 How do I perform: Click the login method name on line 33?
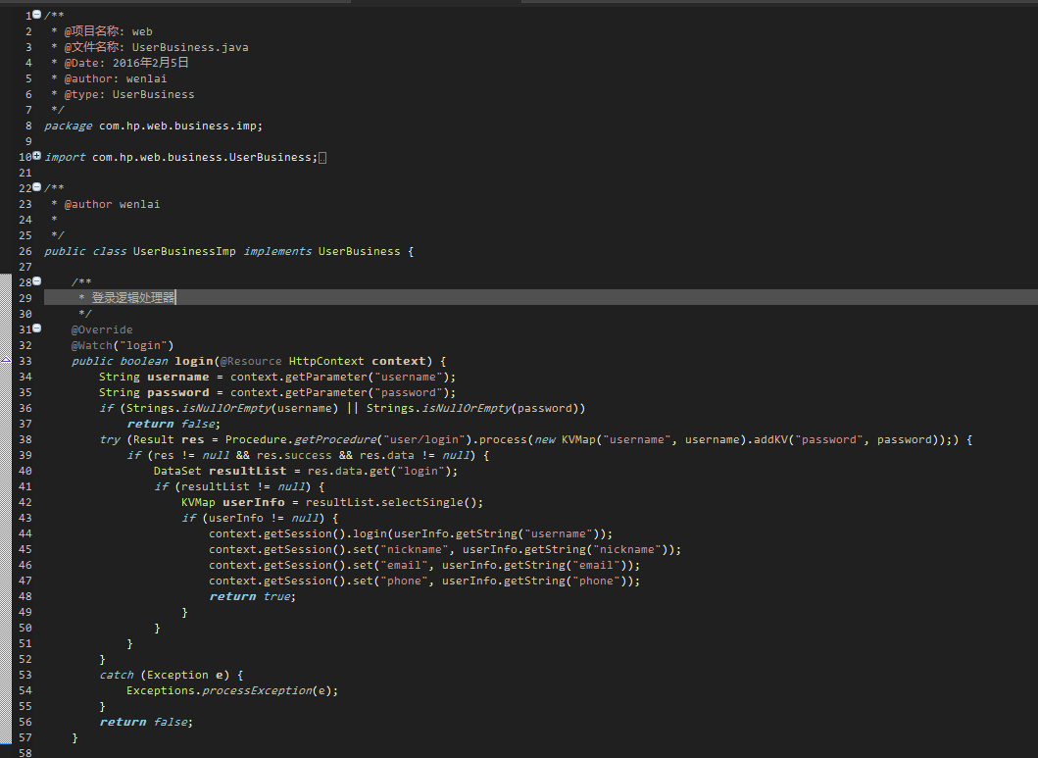pos(194,361)
